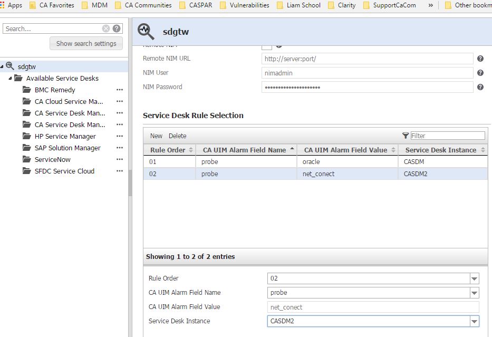The width and height of the screenshot is (492, 337).
Task: Click Show search settings button
Action: tap(86, 43)
